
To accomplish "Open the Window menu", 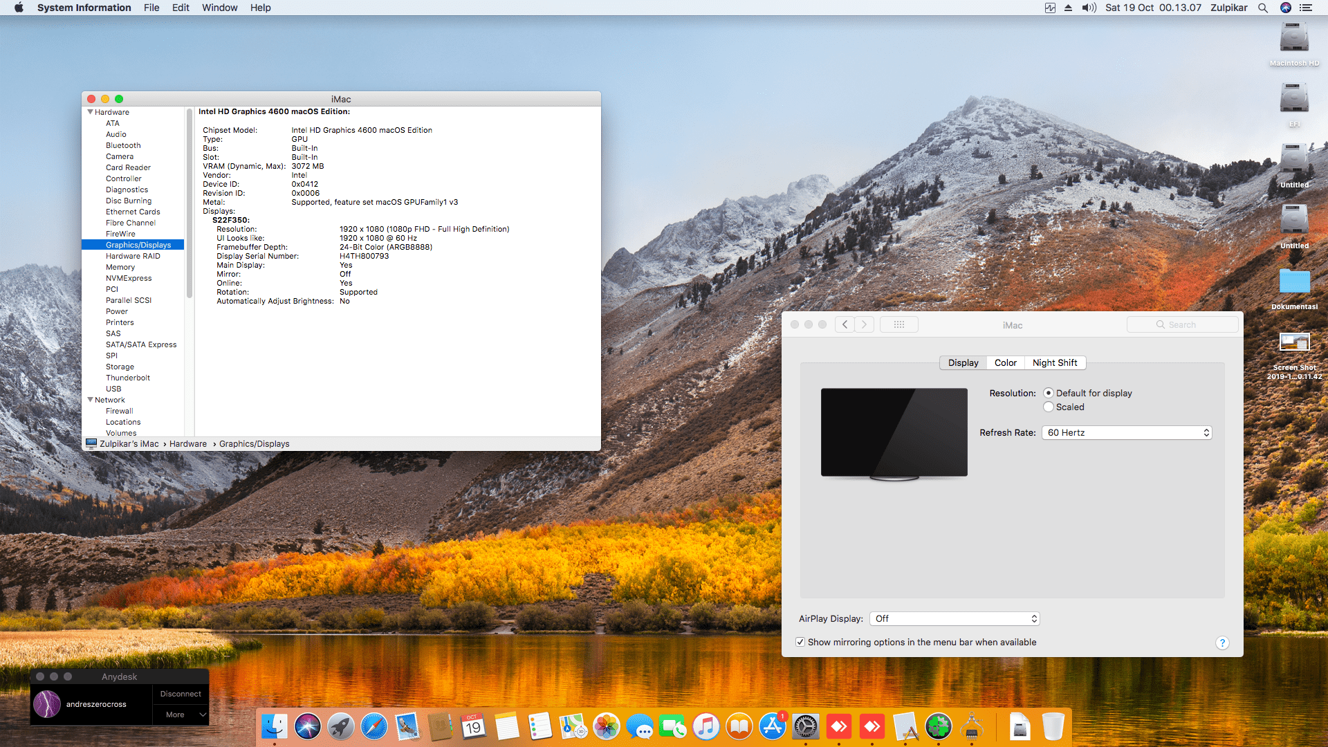I will (x=219, y=8).
